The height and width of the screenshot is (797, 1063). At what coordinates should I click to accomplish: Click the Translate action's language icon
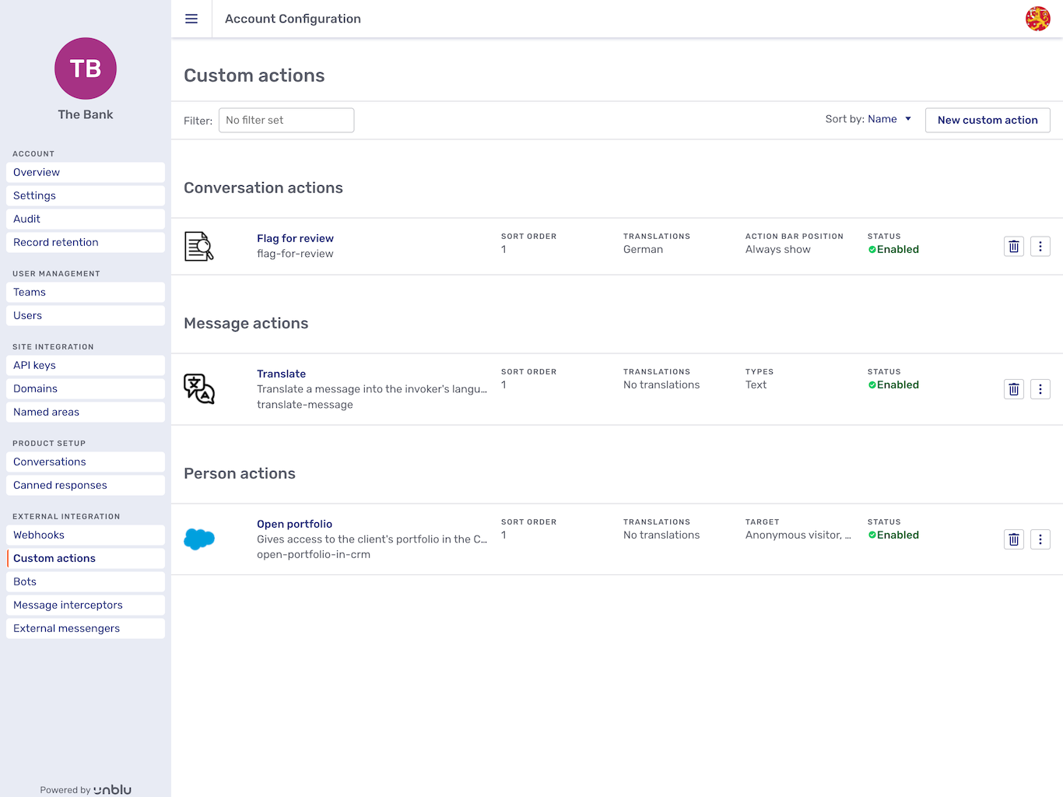[x=199, y=388]
